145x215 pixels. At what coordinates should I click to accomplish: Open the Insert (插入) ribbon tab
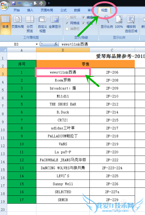pyautogui.click(x=30, y=10)
